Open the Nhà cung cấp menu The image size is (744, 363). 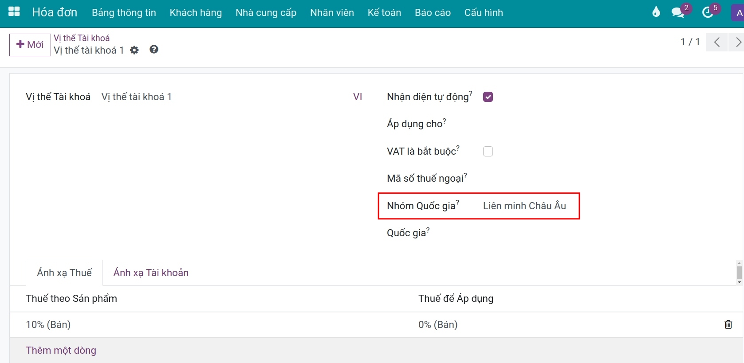click(266, 12)
